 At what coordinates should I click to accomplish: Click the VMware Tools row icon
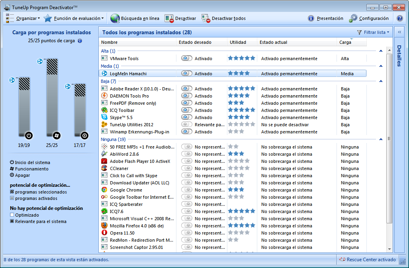tap(104, 59)
